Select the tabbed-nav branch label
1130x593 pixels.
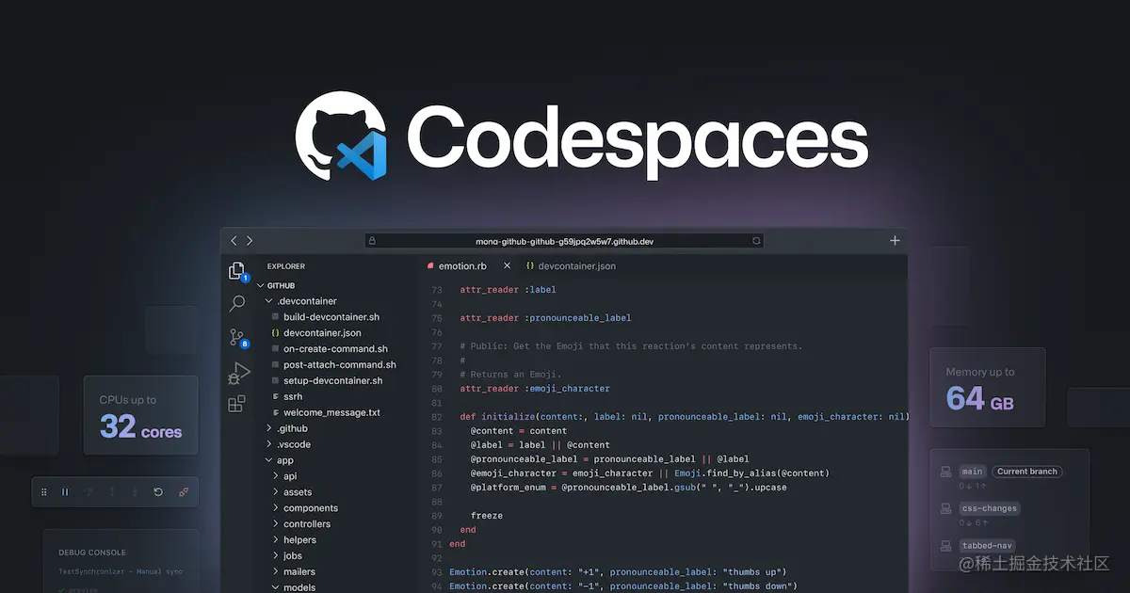[986, 545]
